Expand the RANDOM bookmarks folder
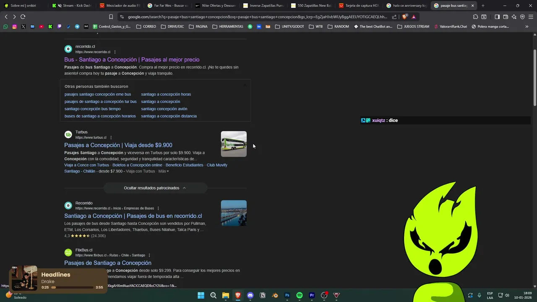 (338, 26)
